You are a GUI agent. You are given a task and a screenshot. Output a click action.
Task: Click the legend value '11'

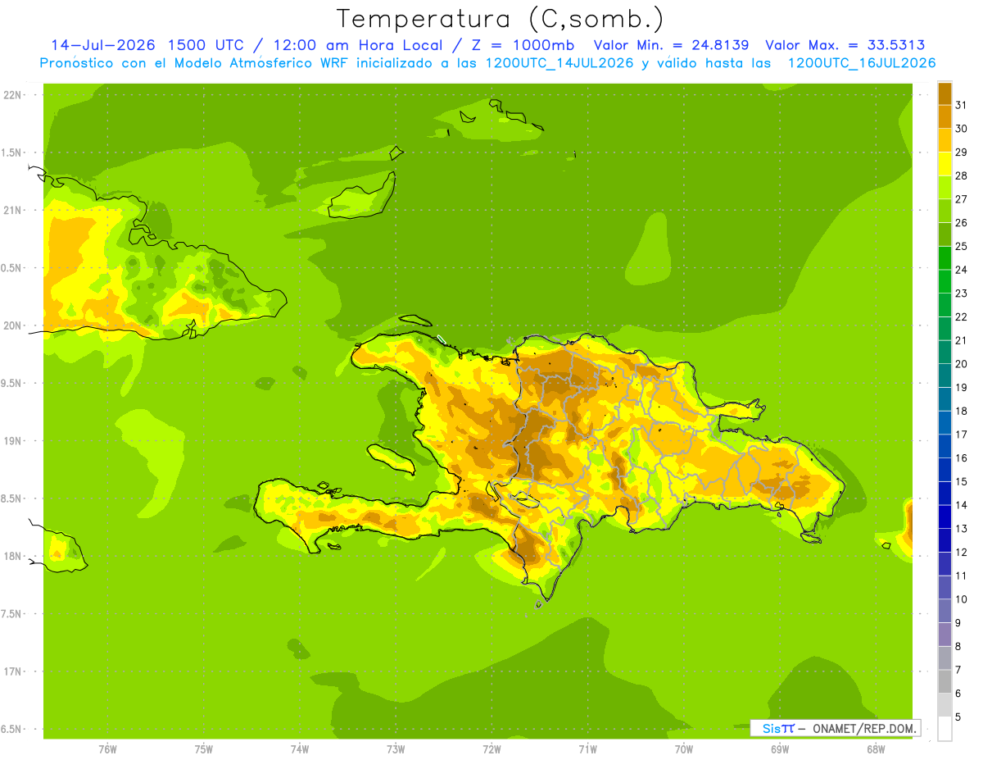pos(962,576)
